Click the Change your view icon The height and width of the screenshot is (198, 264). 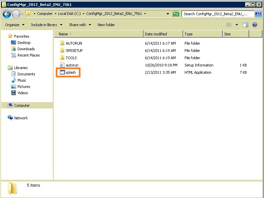tap(228, 25)
